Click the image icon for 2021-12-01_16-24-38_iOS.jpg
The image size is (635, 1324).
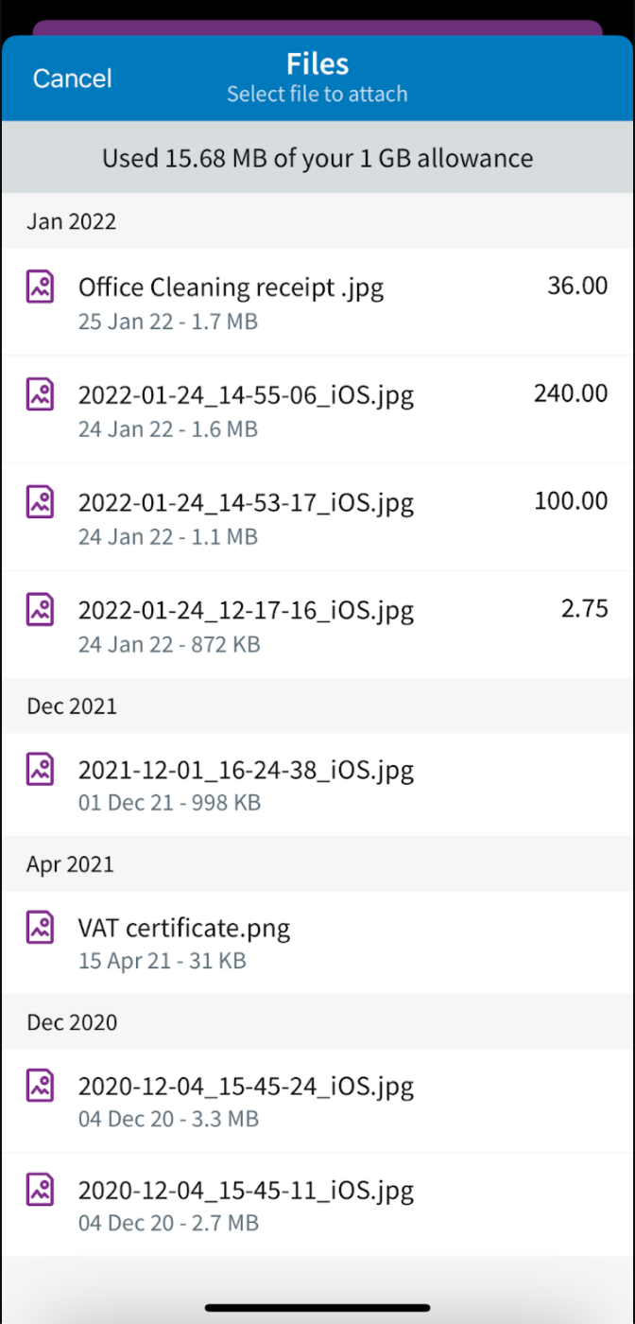(40, 768)
